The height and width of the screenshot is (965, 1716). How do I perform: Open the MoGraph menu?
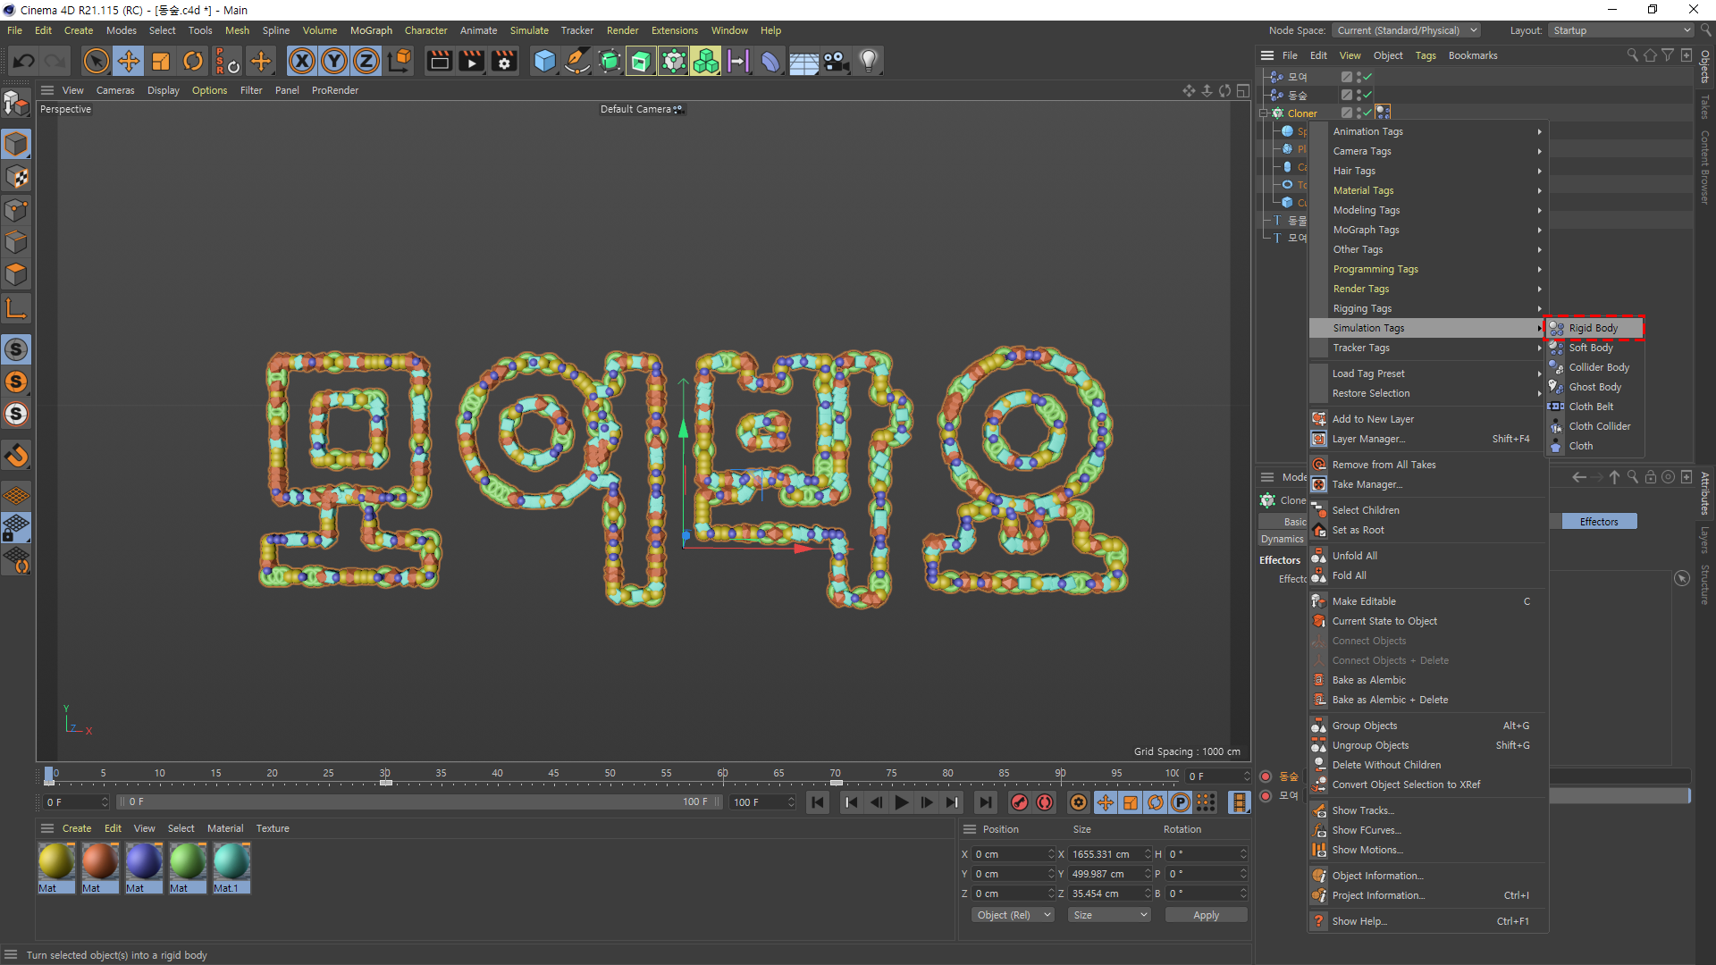click(x=371, y=30)
